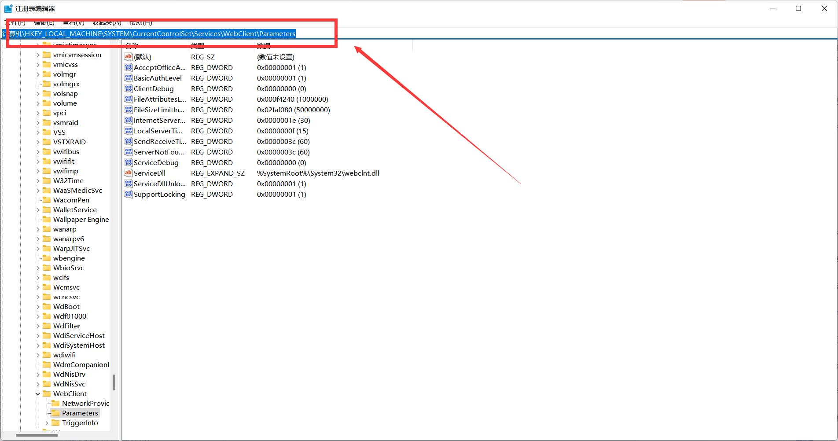Click the folder icon of the Parameters key

(x=55, y=413)
